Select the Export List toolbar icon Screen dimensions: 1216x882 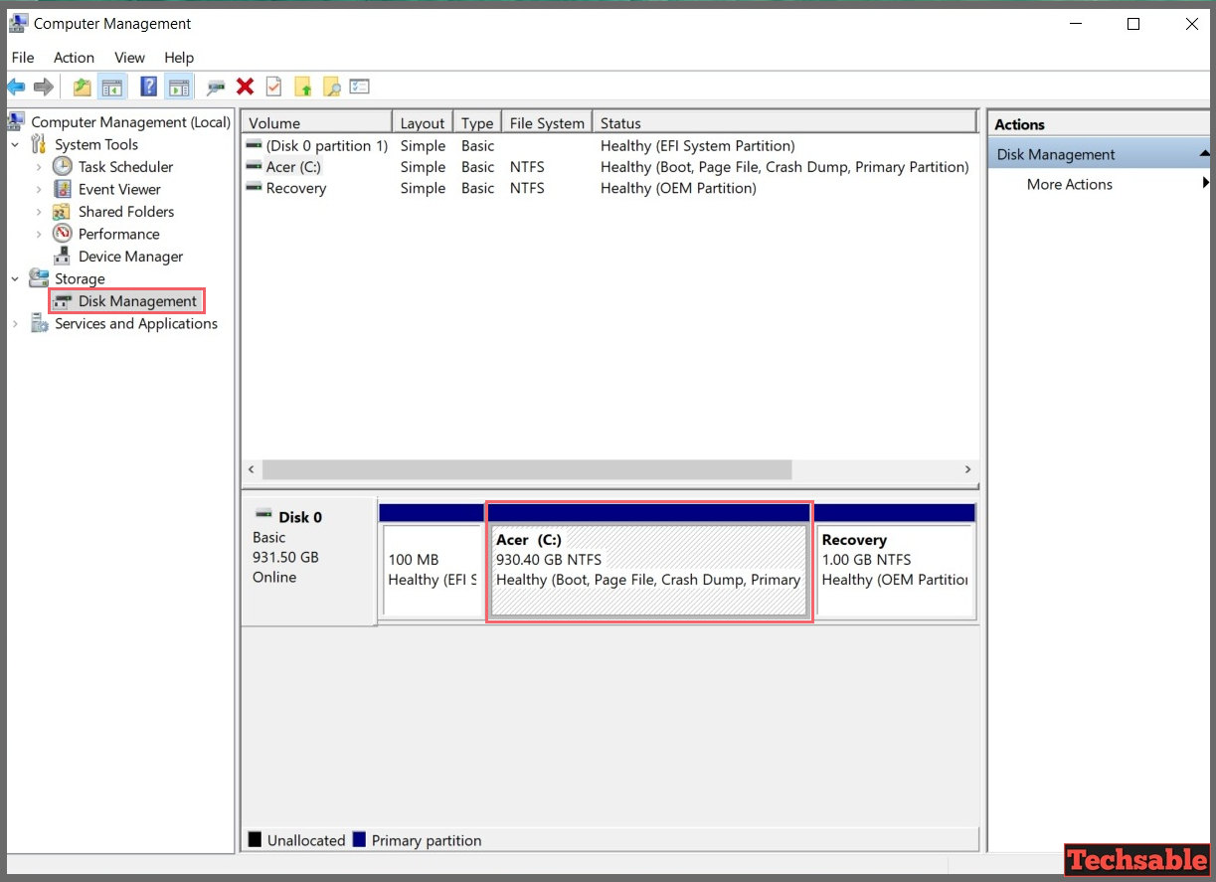[x=359, y=87]
